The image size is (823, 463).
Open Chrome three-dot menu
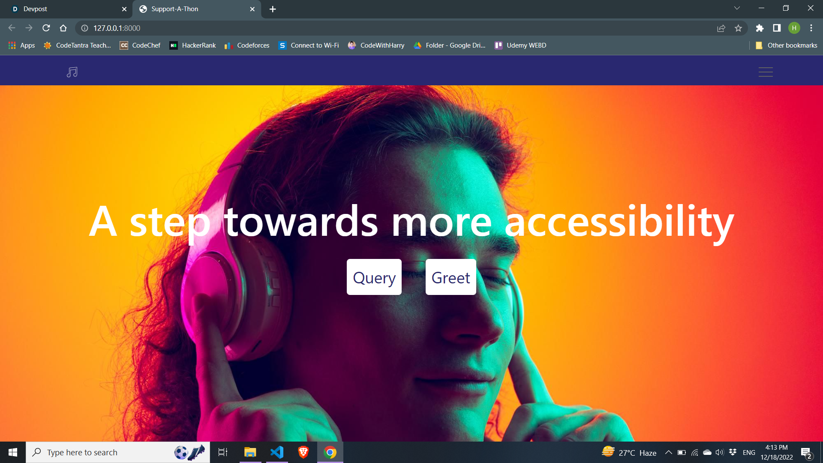point(811,28)
